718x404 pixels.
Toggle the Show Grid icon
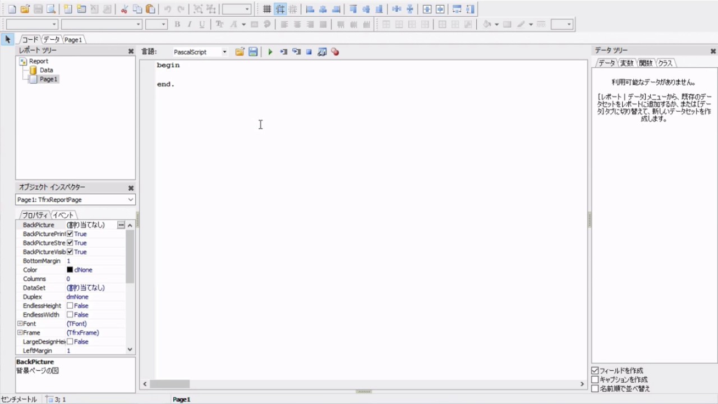[267, 8]
